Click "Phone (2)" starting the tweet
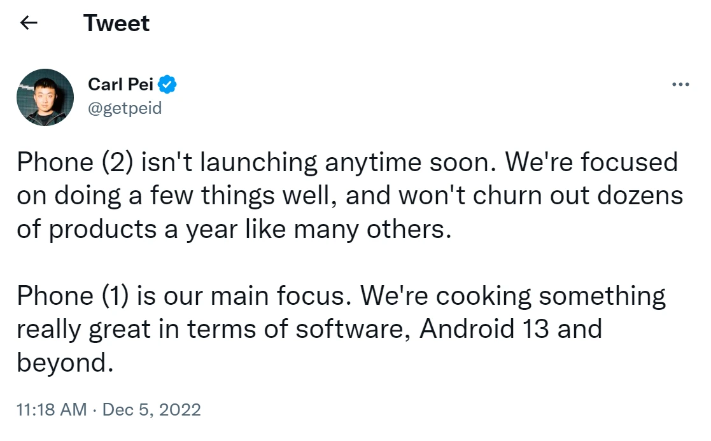 75,162
